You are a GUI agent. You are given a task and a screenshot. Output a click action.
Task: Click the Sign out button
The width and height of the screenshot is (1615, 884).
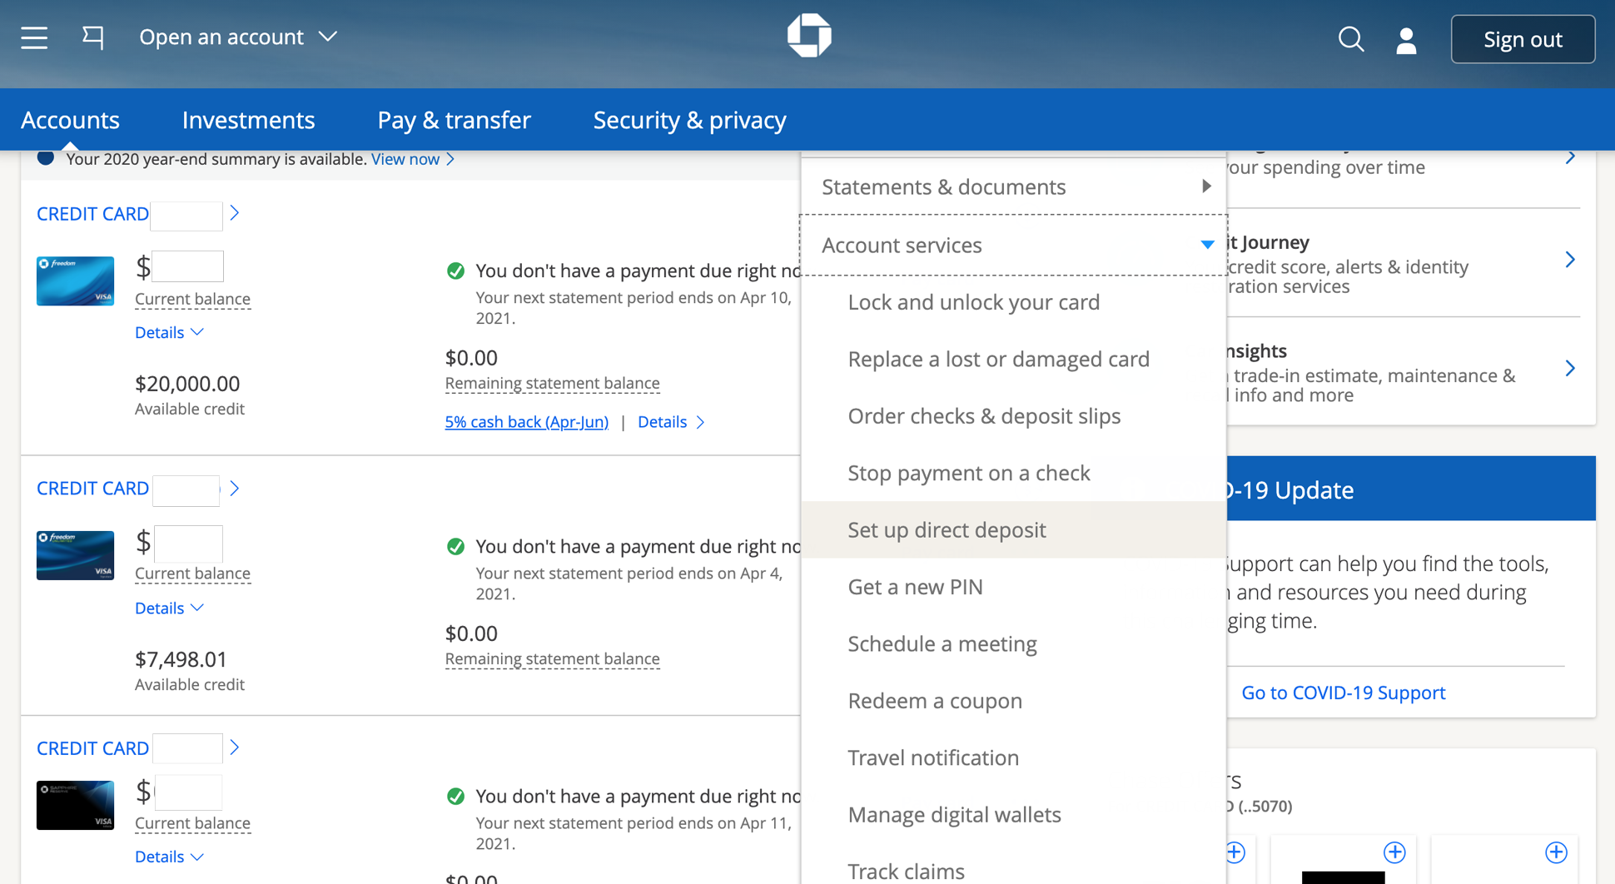[x=1523, y=39]
